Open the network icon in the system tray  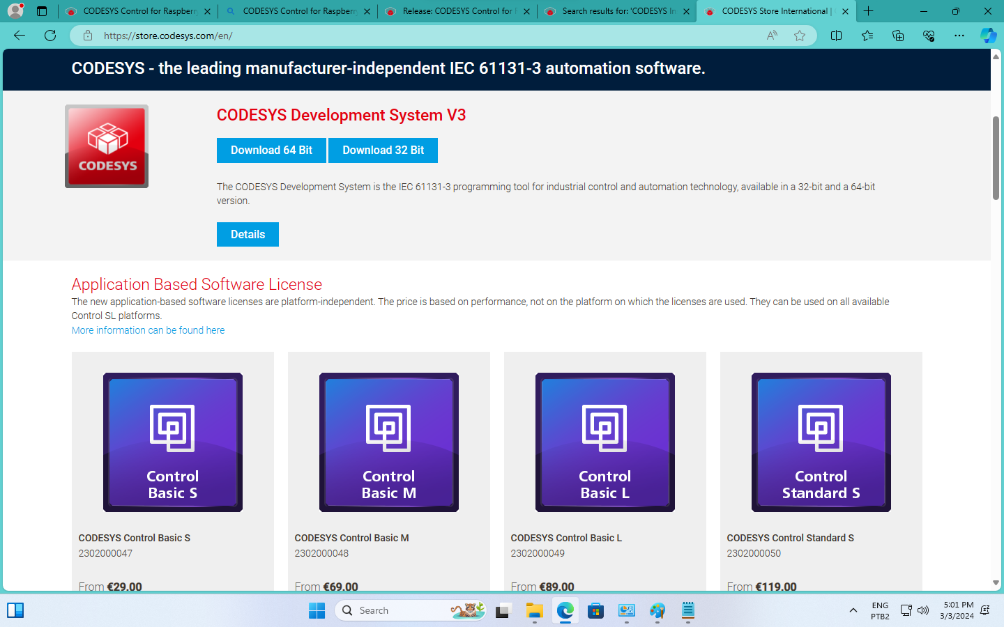(x=906, y=610)
